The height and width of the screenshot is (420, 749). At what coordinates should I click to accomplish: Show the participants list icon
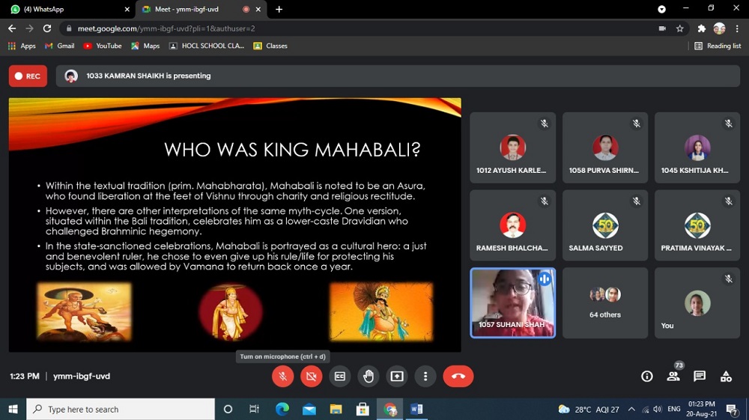pos(673,377)
